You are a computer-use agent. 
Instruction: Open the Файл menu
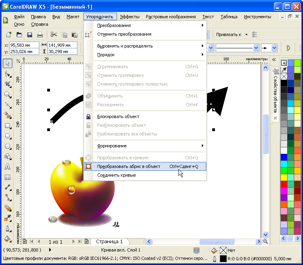[19, 17]
